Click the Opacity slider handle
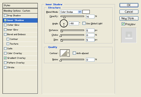 (x=64, y=17)
